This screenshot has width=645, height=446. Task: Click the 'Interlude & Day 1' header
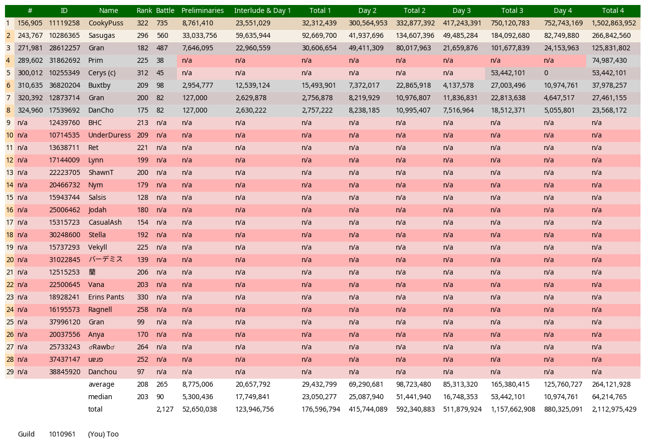[x=262, y=10]
